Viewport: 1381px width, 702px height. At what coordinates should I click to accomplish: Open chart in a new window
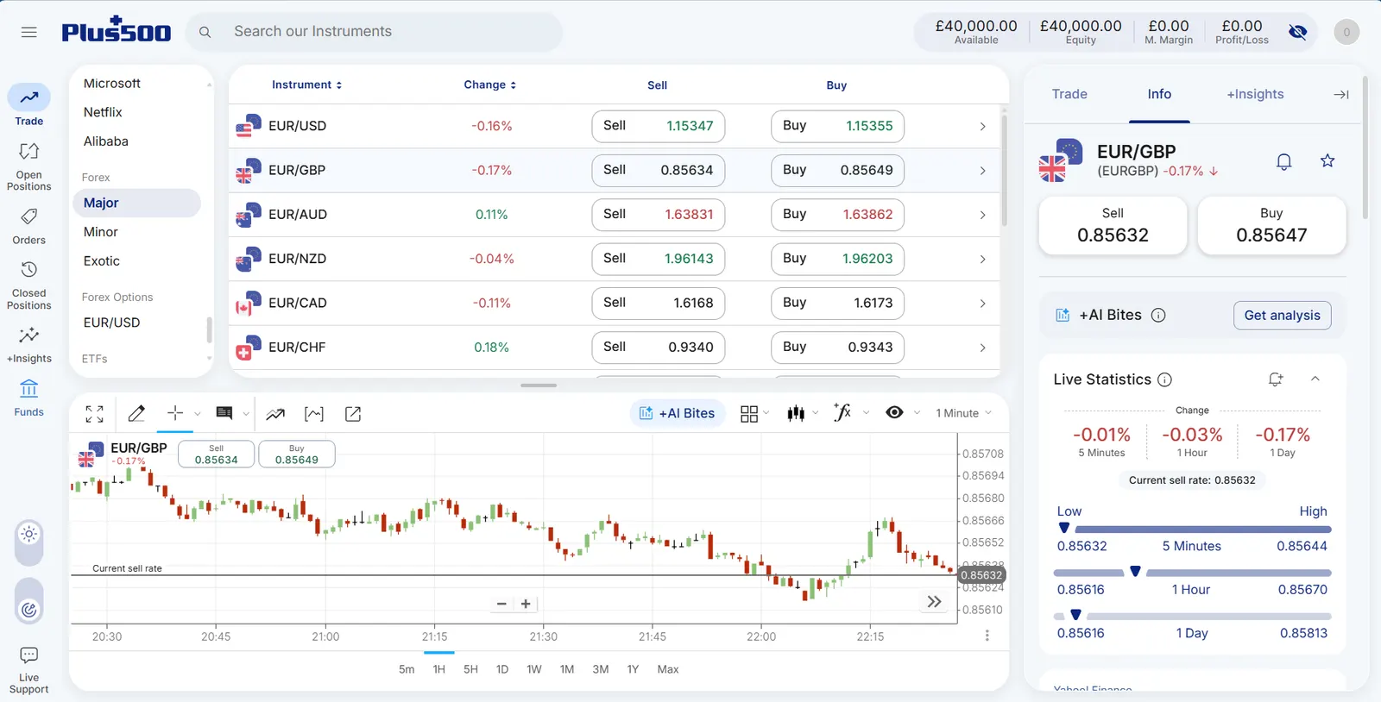[353, 414]
